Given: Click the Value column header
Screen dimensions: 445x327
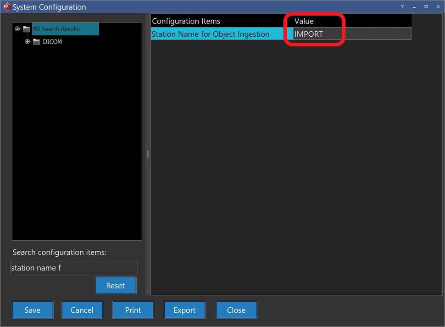Looking at the screenshot, I should 304,21.
